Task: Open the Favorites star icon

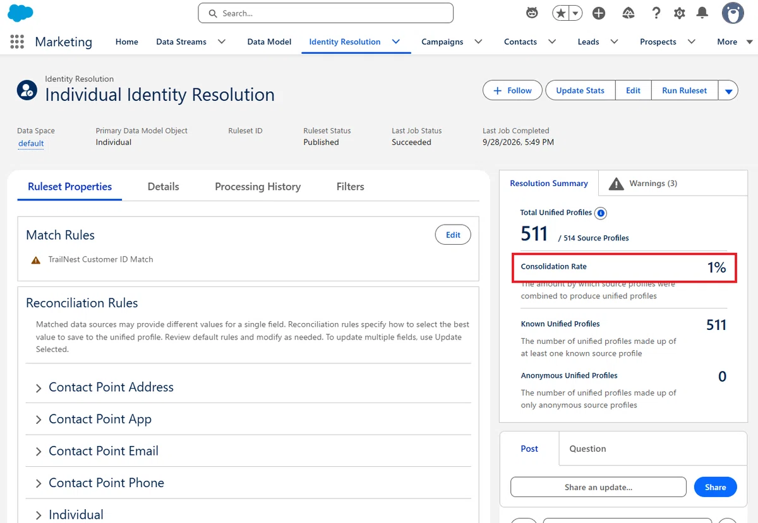Action: point(561,13)
